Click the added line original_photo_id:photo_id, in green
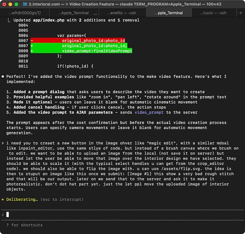Image resolution: width=245 pixels, height=234 pixels. [x=79, y=46]
